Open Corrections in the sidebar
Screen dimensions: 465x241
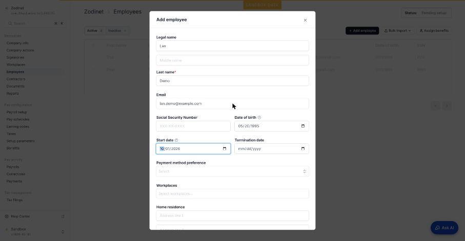pos(16,174)
